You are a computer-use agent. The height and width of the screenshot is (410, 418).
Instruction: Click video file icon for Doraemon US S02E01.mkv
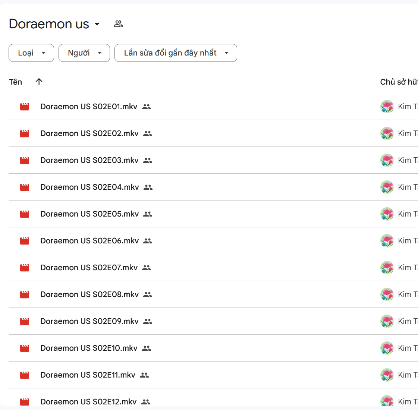pos(25,107)
